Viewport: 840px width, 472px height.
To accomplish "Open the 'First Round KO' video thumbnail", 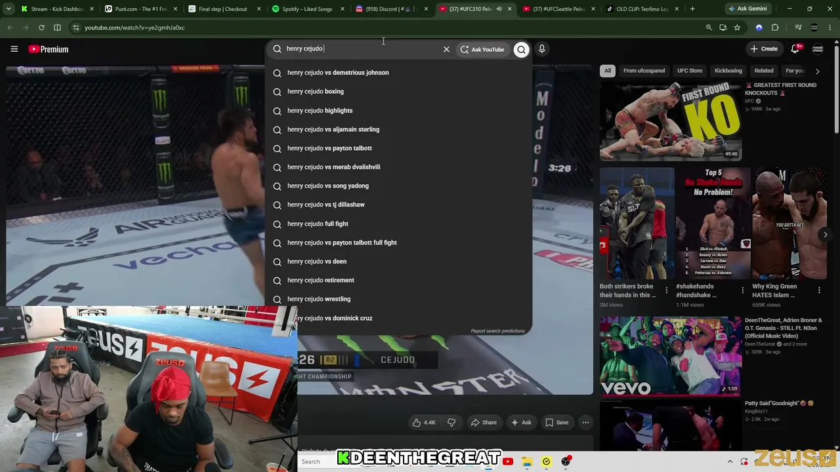I will tap(671, 121).
